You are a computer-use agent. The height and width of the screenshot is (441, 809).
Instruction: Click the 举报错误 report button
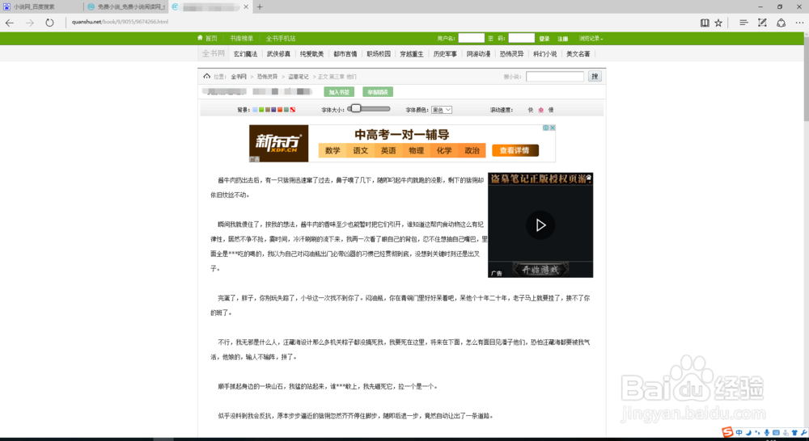click(x=378, y=92)
